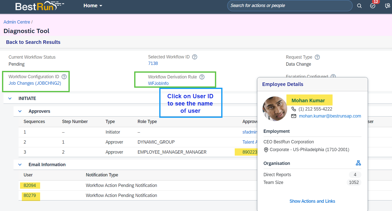Collapse the Email Information section

[20, 165]
